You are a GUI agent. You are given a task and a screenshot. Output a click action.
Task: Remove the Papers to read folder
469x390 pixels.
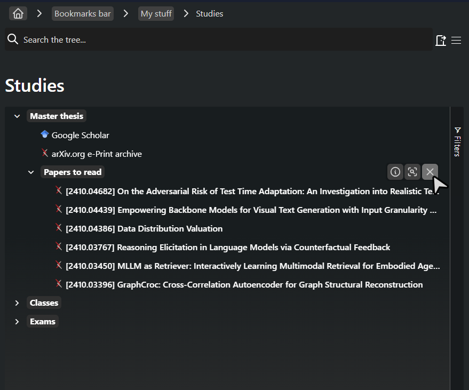pos(430,172)
